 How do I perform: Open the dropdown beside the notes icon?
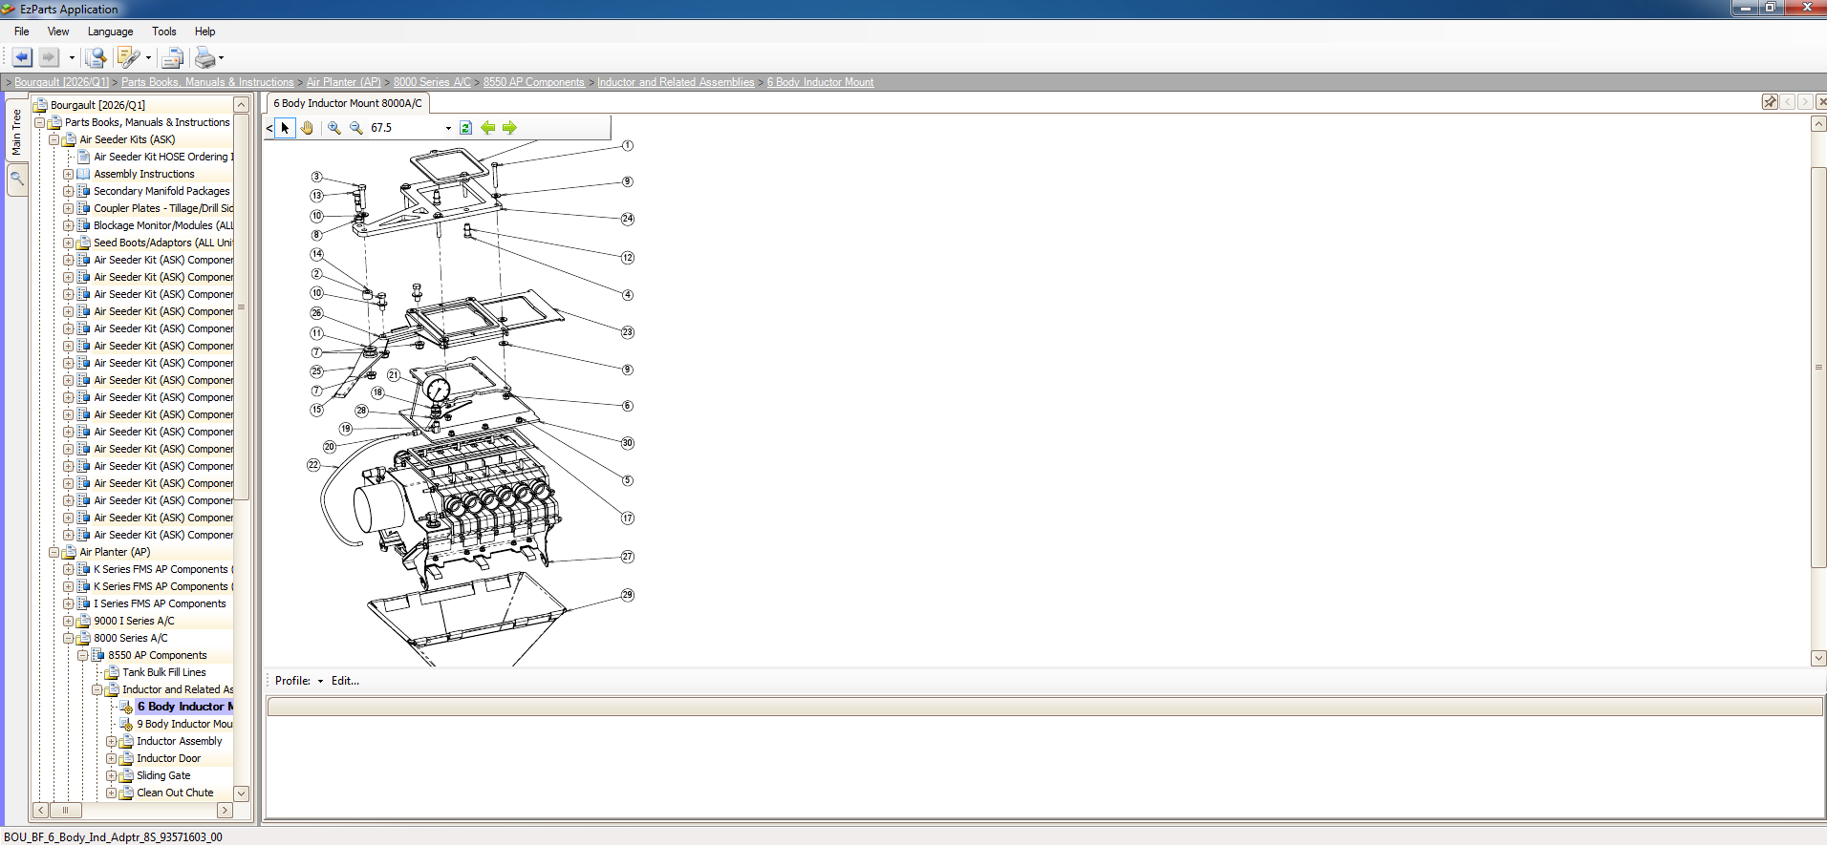point(148,58)
